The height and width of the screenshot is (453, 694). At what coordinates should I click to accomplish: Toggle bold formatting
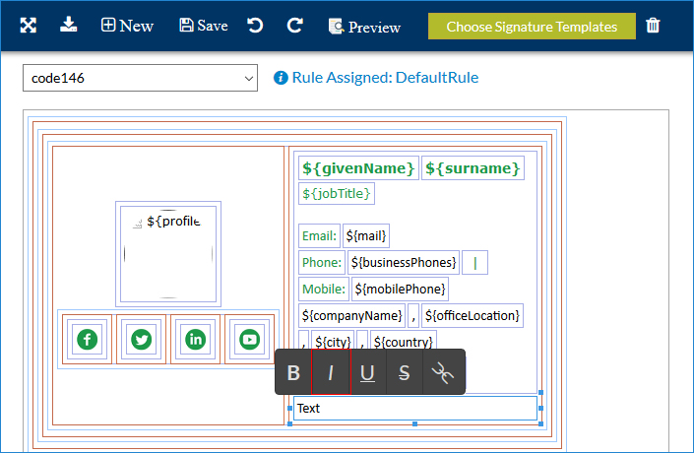pos(293,372)
